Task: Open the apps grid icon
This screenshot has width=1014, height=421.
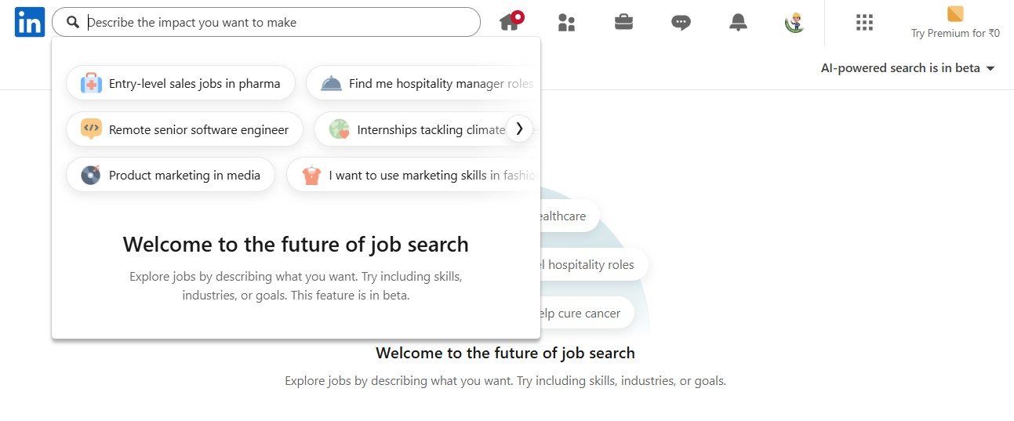Action: [864, 23]
